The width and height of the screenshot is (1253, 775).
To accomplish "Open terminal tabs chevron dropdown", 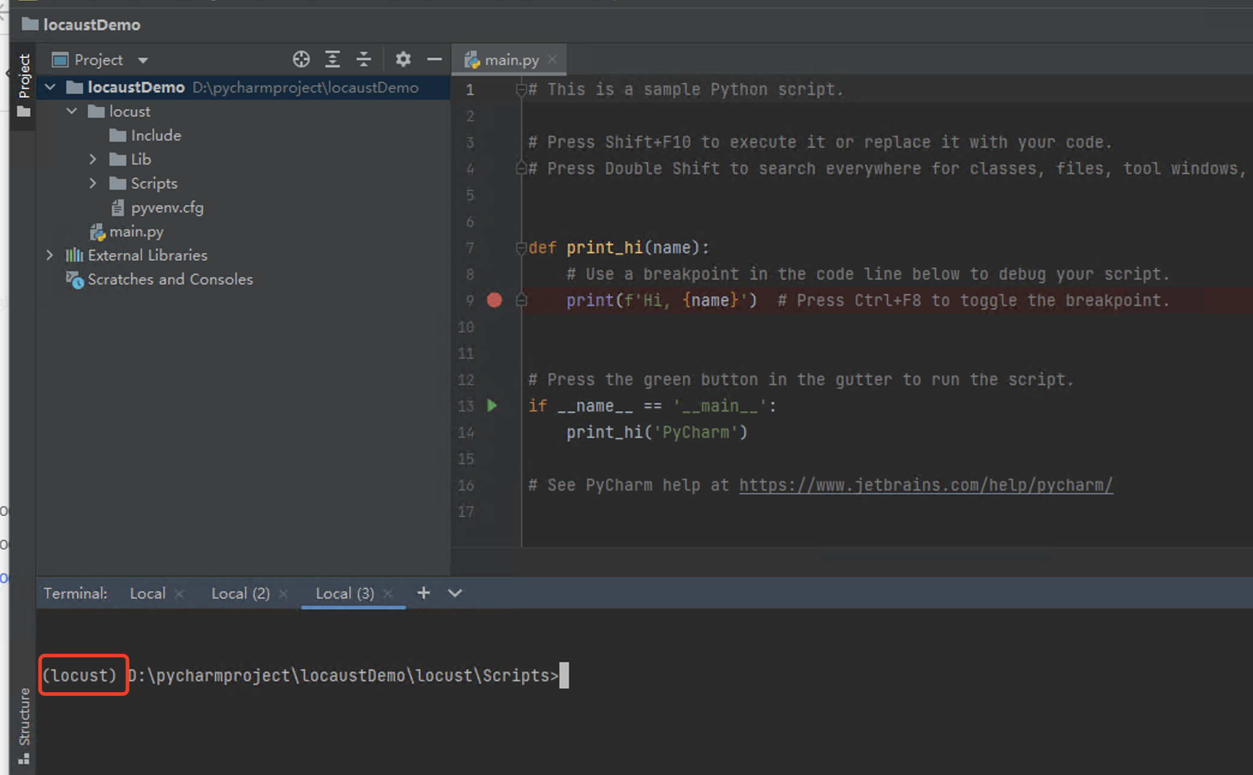I will click(x=455, y=593).
